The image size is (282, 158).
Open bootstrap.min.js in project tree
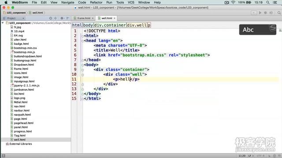[x=25, y=52]
